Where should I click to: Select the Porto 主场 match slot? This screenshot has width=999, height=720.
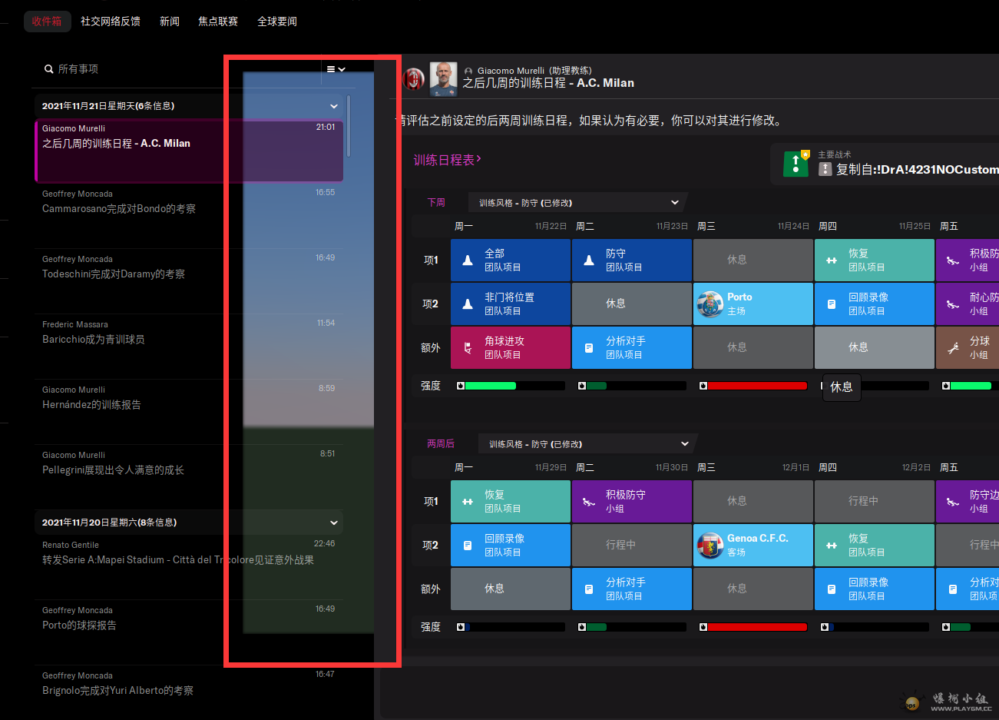pos(753,304)
